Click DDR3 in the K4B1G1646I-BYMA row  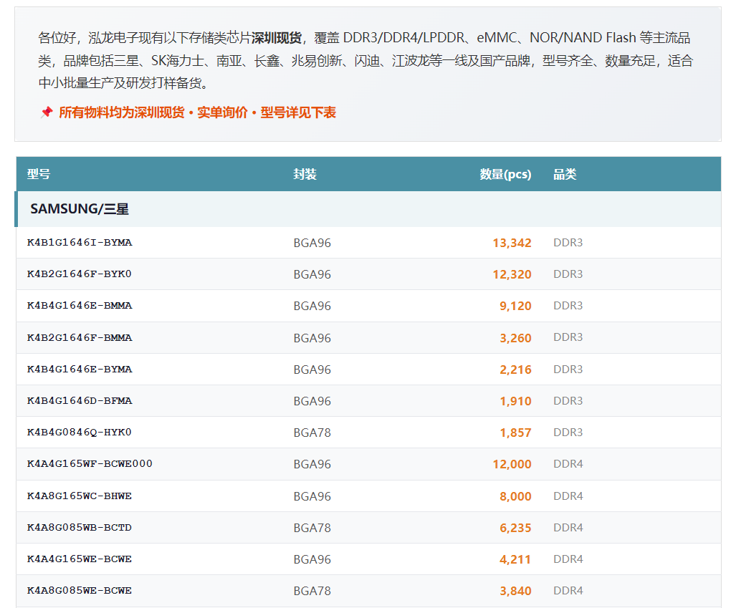tap(568, 243)
